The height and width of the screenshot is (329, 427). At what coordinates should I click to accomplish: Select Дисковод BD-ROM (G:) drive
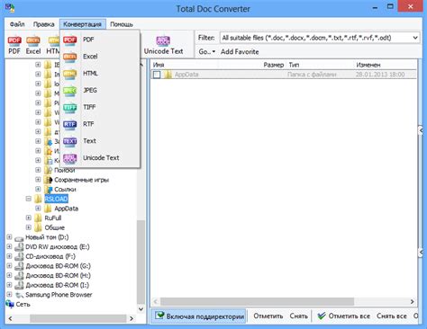click(58, 266)
